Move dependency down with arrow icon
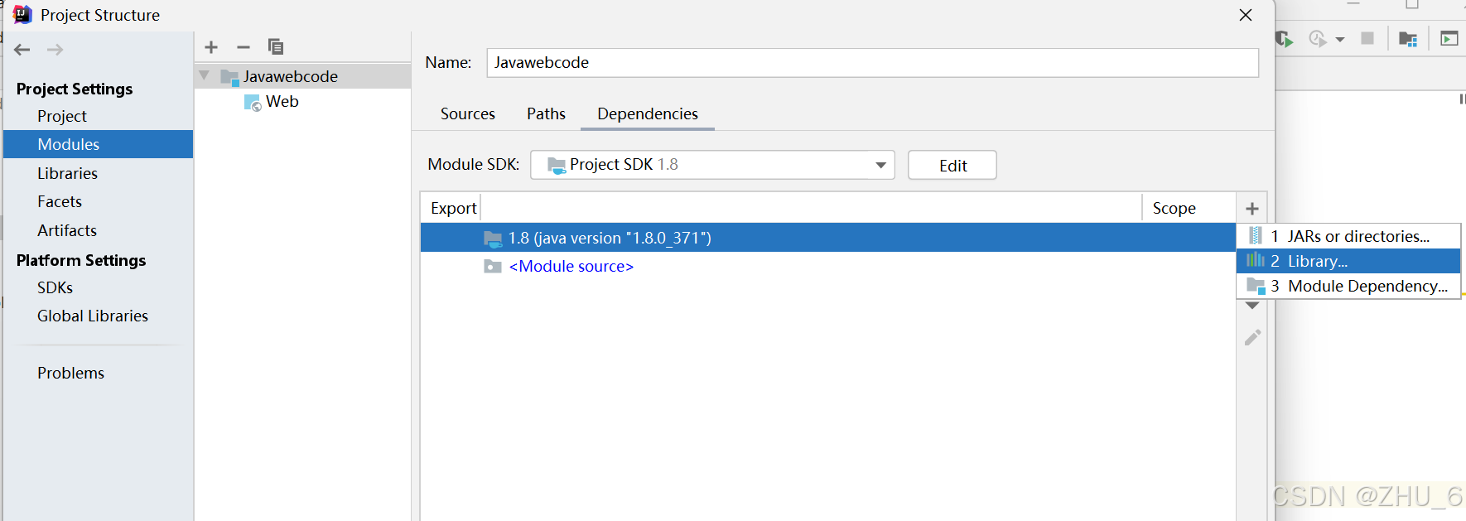 coord(1252,306)
